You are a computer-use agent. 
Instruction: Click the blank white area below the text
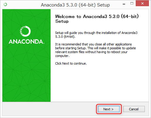pos(99,83)
